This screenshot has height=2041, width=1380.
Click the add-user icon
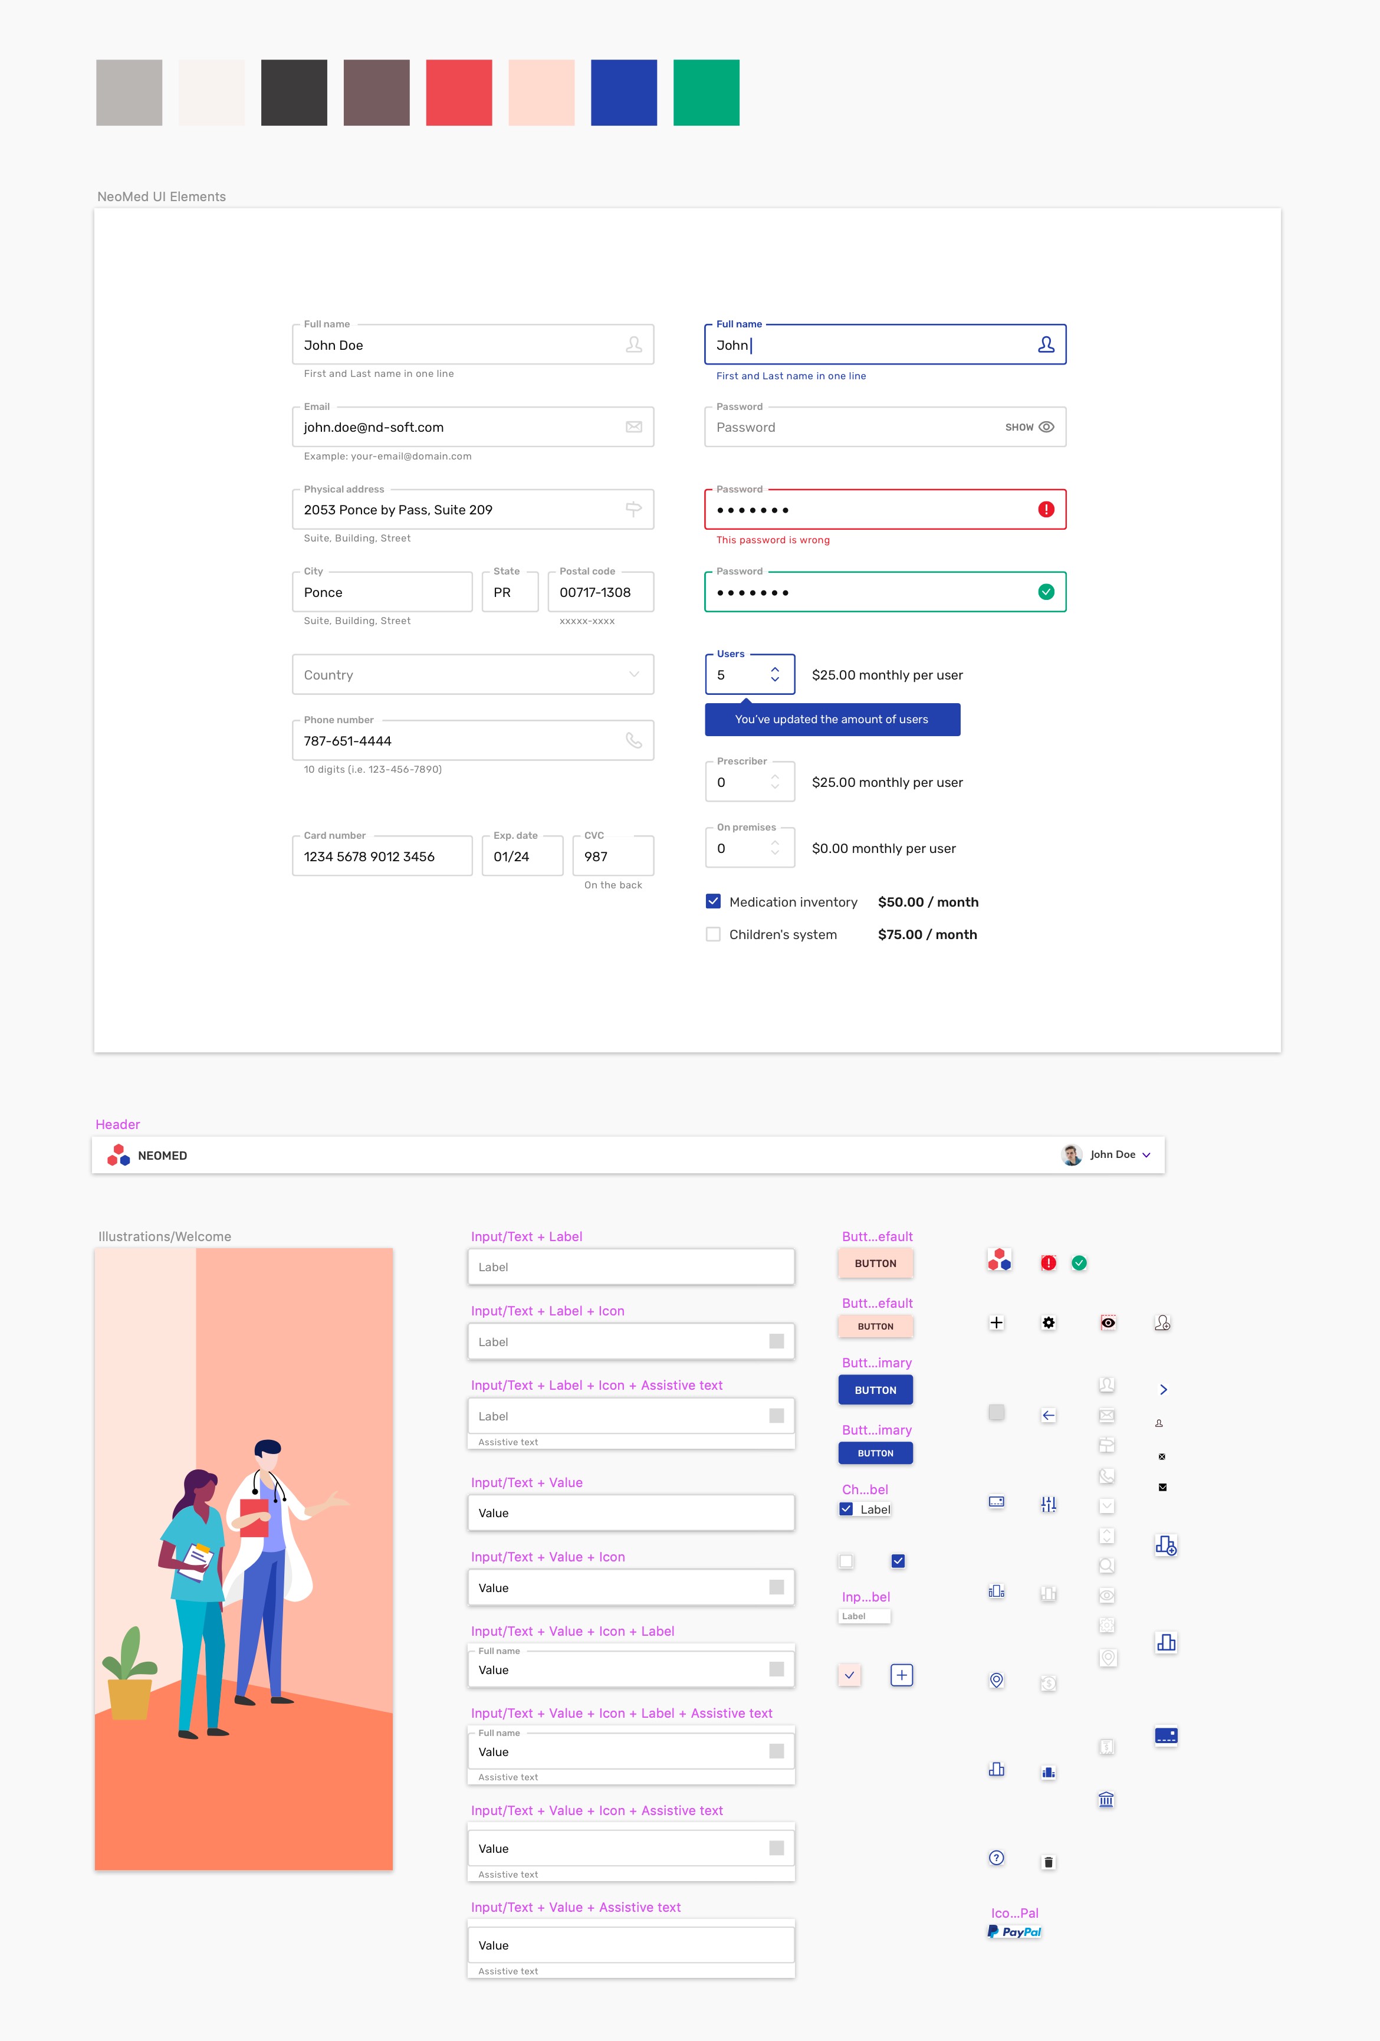[1164, 1324]
